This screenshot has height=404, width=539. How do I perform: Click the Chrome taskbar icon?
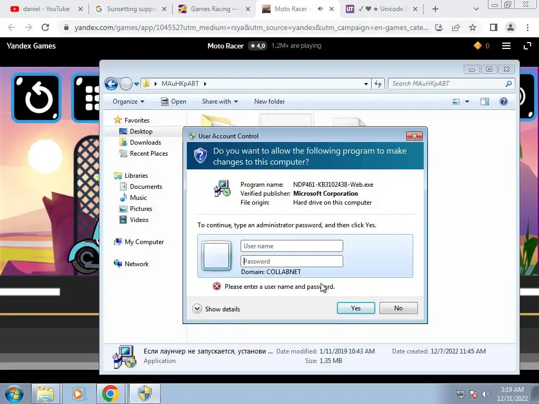pos(111,393)
